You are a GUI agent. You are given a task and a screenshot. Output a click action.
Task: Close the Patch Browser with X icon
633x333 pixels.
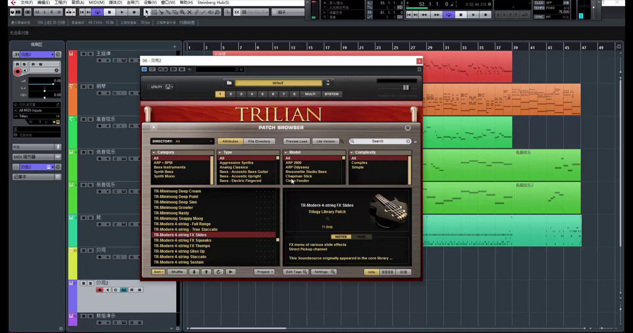coord(154,127)
